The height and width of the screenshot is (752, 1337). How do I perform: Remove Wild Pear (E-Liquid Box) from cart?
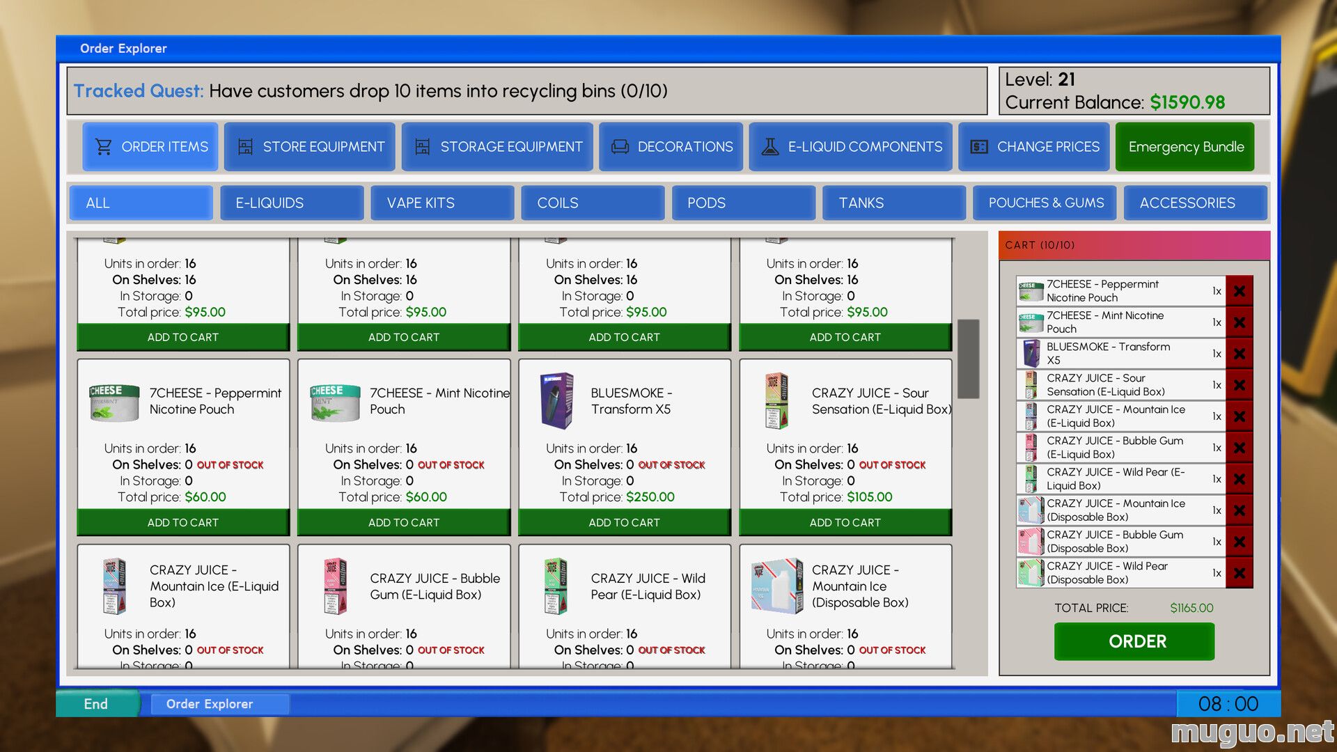(x=1240, y=479)
